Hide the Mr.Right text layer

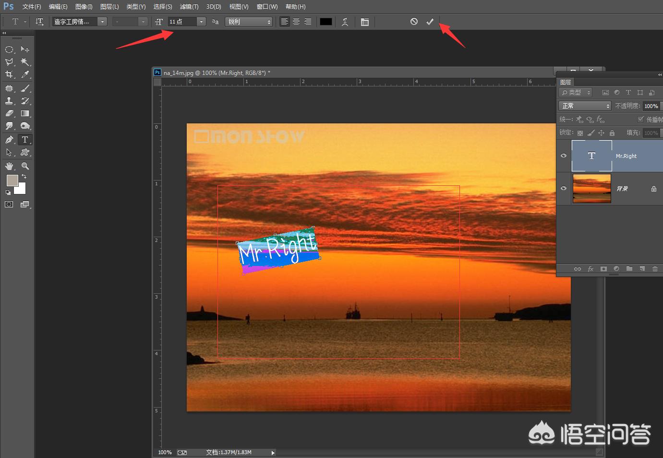pos(564,156)
